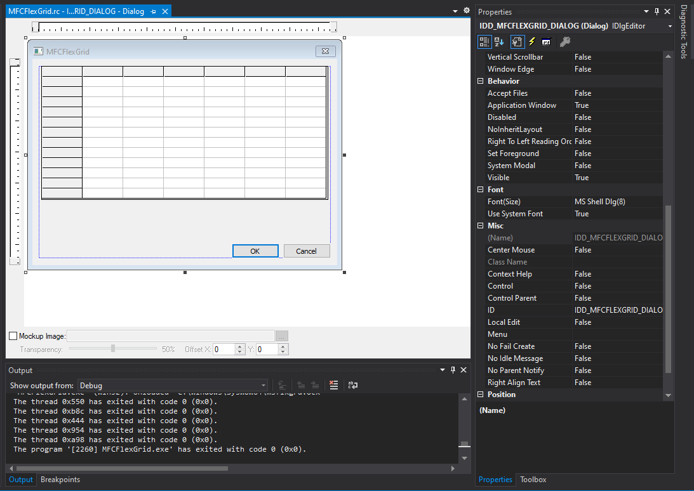Collapse the Misc category
Viewport: 694px width, 491px height.
point(480,226)
